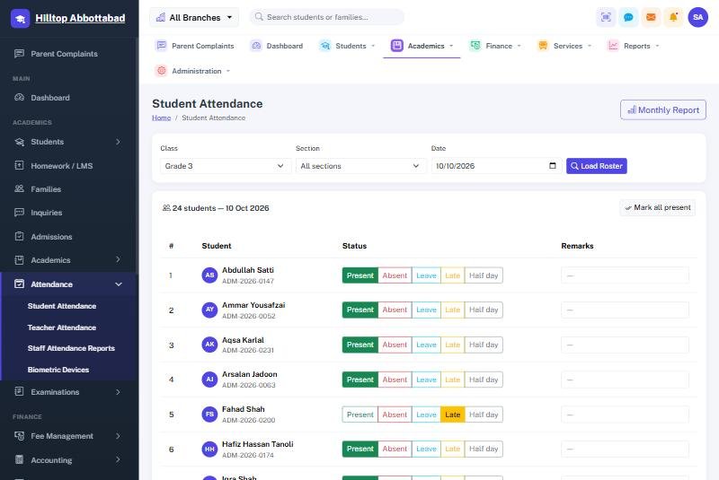719x480 pixels.
Task: Click the AK avatar for Aqsa Karlal
Action: [209, 345]
